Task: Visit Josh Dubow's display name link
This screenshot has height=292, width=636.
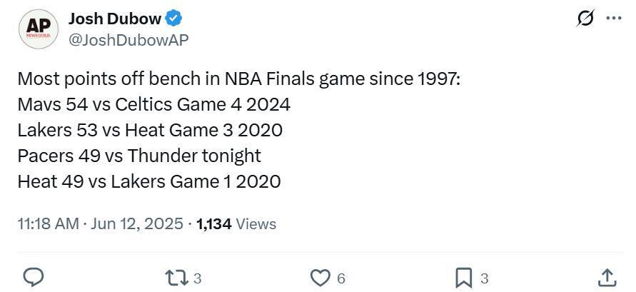Action: pos(115,19)
